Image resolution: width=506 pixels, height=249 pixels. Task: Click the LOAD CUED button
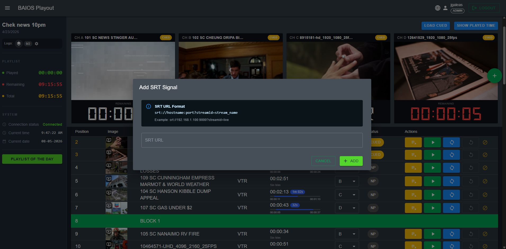pos(436,26)
